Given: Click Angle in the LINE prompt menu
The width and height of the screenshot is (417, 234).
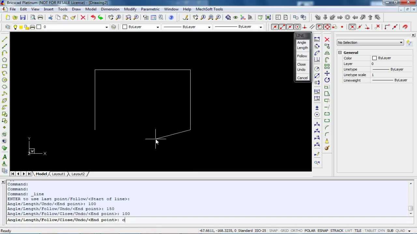Looking at the screenshot, I should (x=302, y=43).
